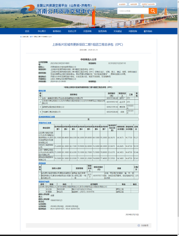Click the bid price 60419346.68

112,98
